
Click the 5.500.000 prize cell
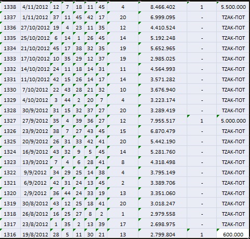233,7
